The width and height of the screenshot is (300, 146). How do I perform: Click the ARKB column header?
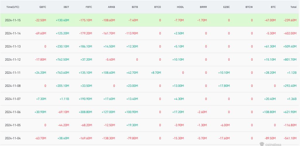click(111, 7)
